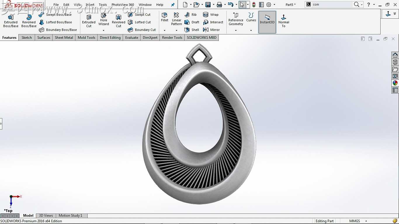Expand the Help question mark dropdown
The image size is (399, 224).
pos(374,5)
